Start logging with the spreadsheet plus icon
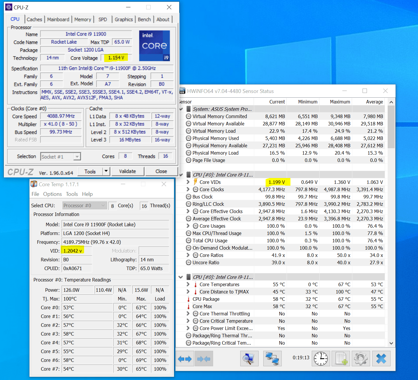 pyautogui.click(x=341, y=359)
